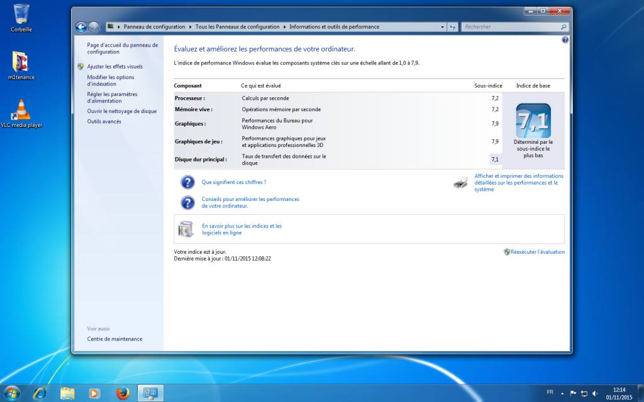Click the Control Panel taskbar button
The image size is (644, 402).
coord(150,393)
